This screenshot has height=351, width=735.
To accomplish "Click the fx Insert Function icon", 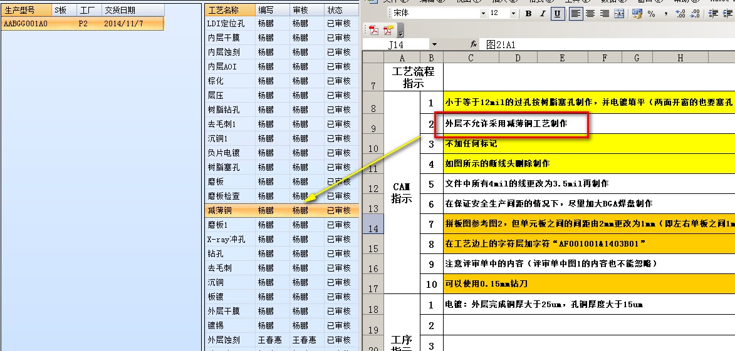I will [474, 44].
